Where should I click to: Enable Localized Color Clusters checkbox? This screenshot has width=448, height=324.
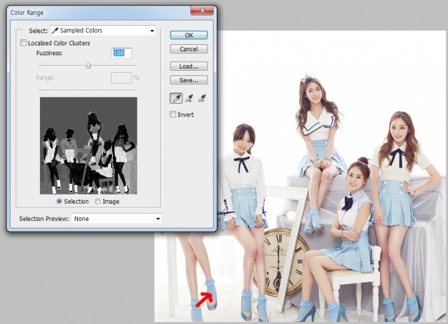coord(24,44)
